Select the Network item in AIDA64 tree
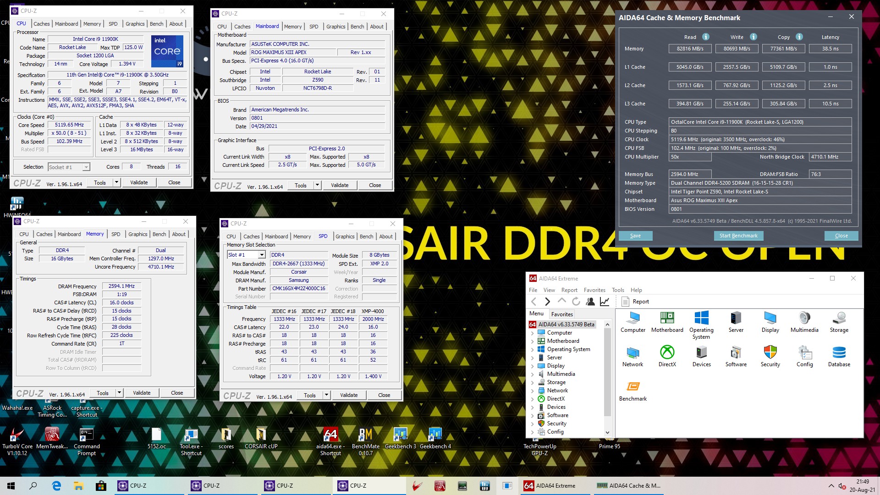Image resolution: width=880 pixels, height=495 pixels. click(x=557, y=390)
